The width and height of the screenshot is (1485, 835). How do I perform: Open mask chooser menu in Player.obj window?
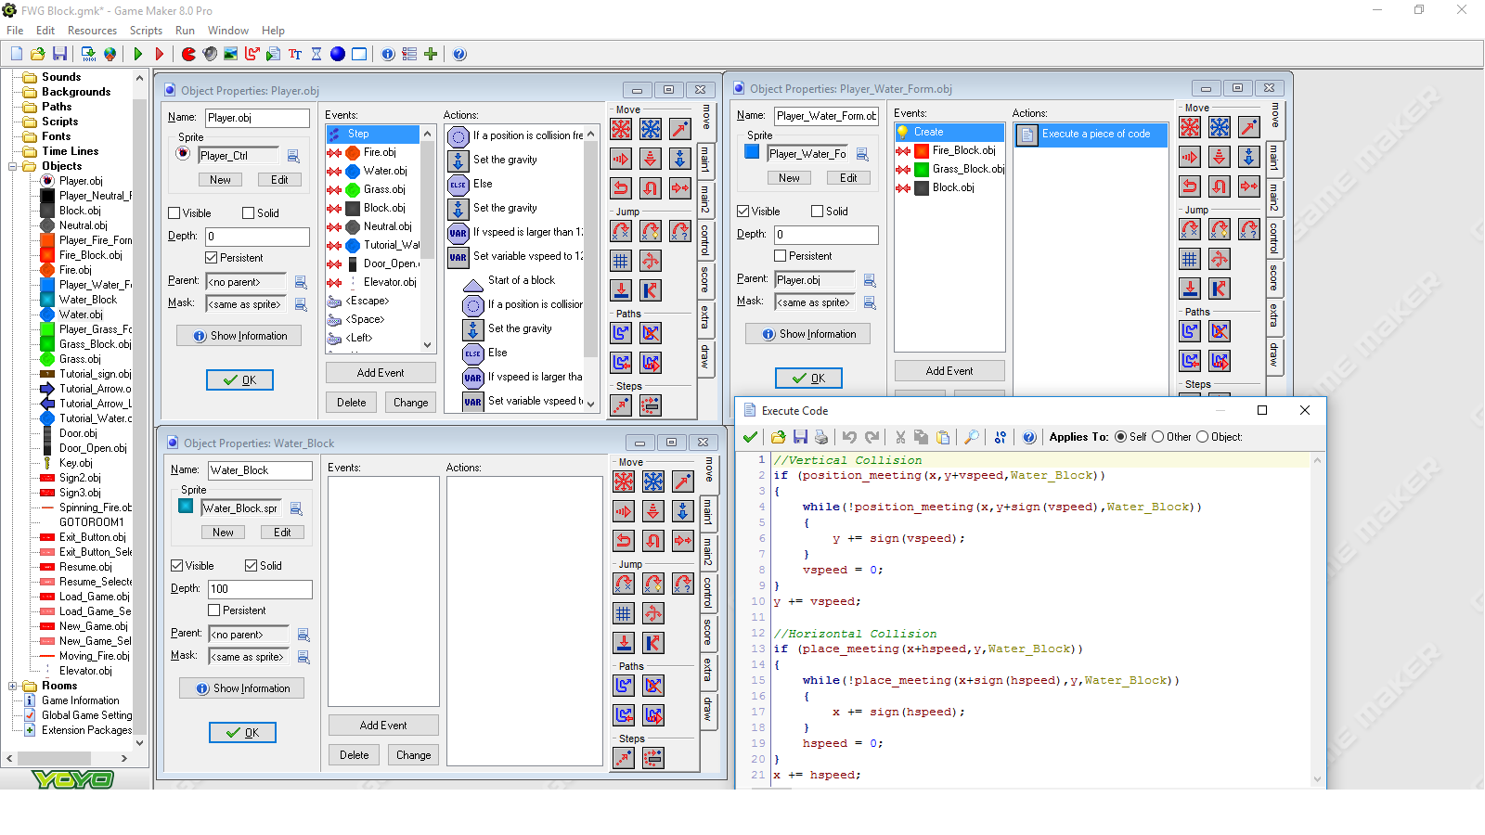[301, 304]
